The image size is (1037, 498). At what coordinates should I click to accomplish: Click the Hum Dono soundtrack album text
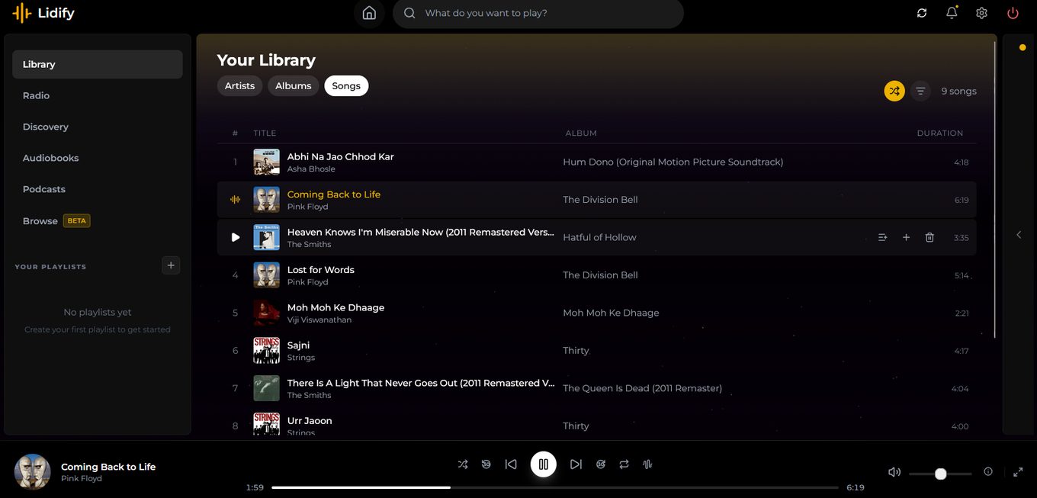[673, 162]
